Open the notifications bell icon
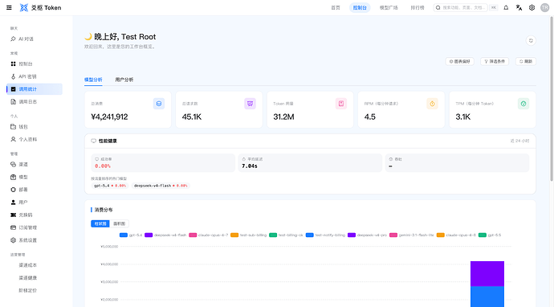Screen dimensions: 554x307 pos(506,7)
